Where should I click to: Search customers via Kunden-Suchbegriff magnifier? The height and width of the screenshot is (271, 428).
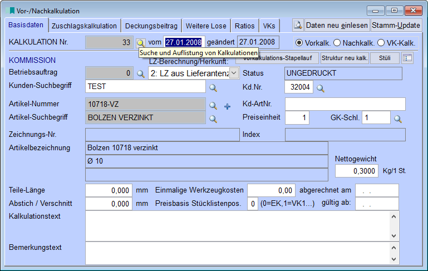(x=213, y=87)
